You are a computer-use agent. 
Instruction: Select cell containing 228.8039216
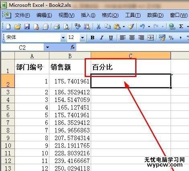pyautogui.click(x=70, y=153)
